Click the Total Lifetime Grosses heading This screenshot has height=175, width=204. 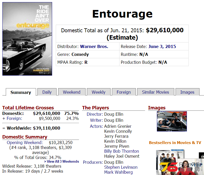(x=28, y=108)
